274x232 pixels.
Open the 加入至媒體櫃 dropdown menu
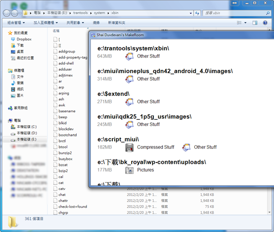(46, 23)
